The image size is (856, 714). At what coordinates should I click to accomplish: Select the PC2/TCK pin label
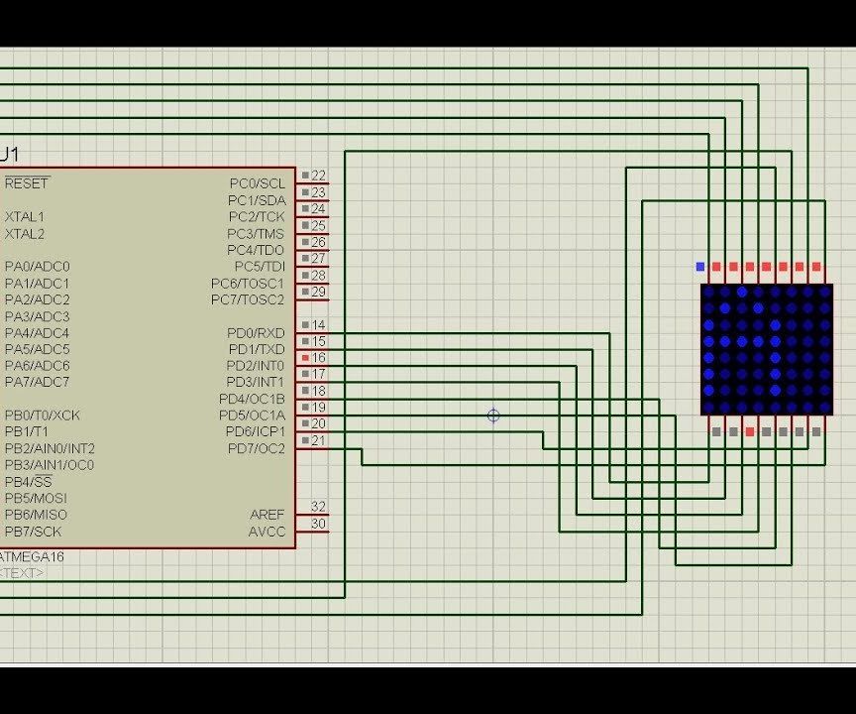257,217
